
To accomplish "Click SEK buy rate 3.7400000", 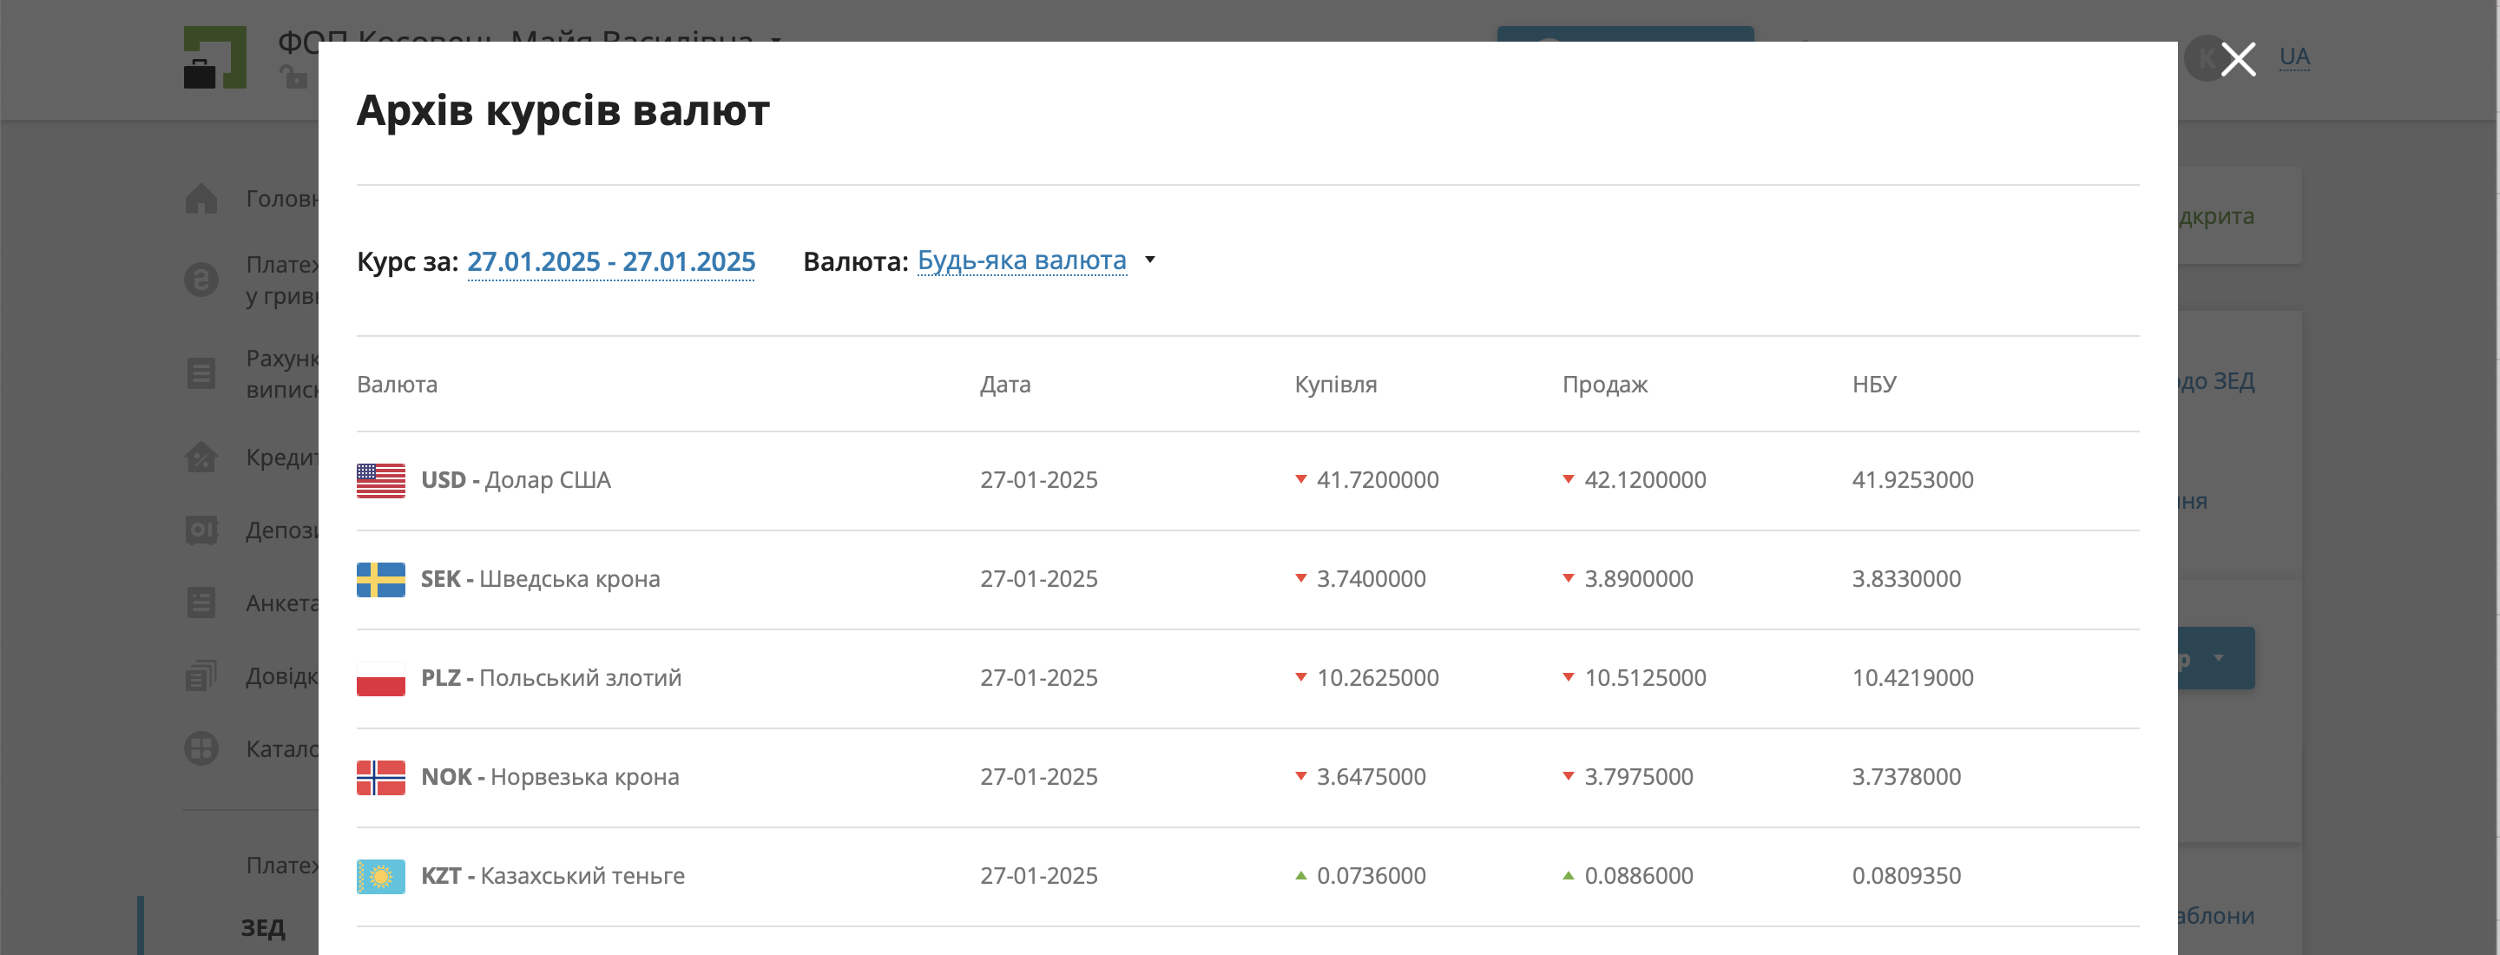I will coord(1371,578).
